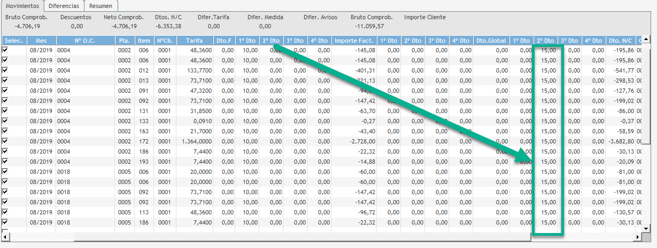Screen dimensions: 657x248
Task: Click the left arrow of horizontal scrollbar
Action: [5, 236]
